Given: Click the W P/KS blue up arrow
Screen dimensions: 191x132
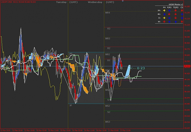Looking at the screenshot, I should click(169, 22).
